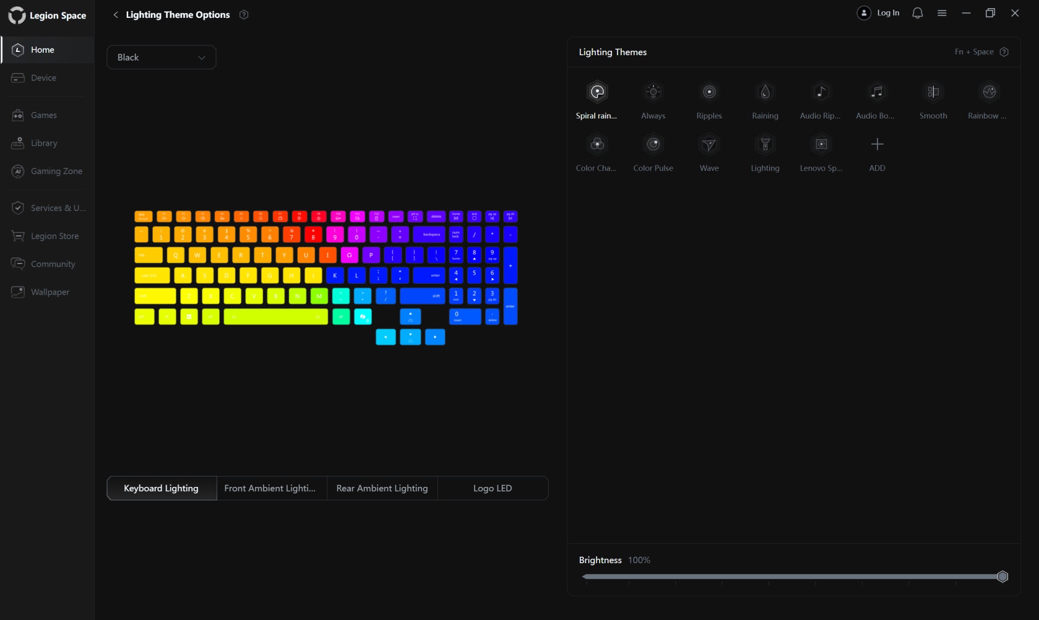Screen dimensions: 1039x620
Task: Expand the Black color dropdown
Action: 161,57
